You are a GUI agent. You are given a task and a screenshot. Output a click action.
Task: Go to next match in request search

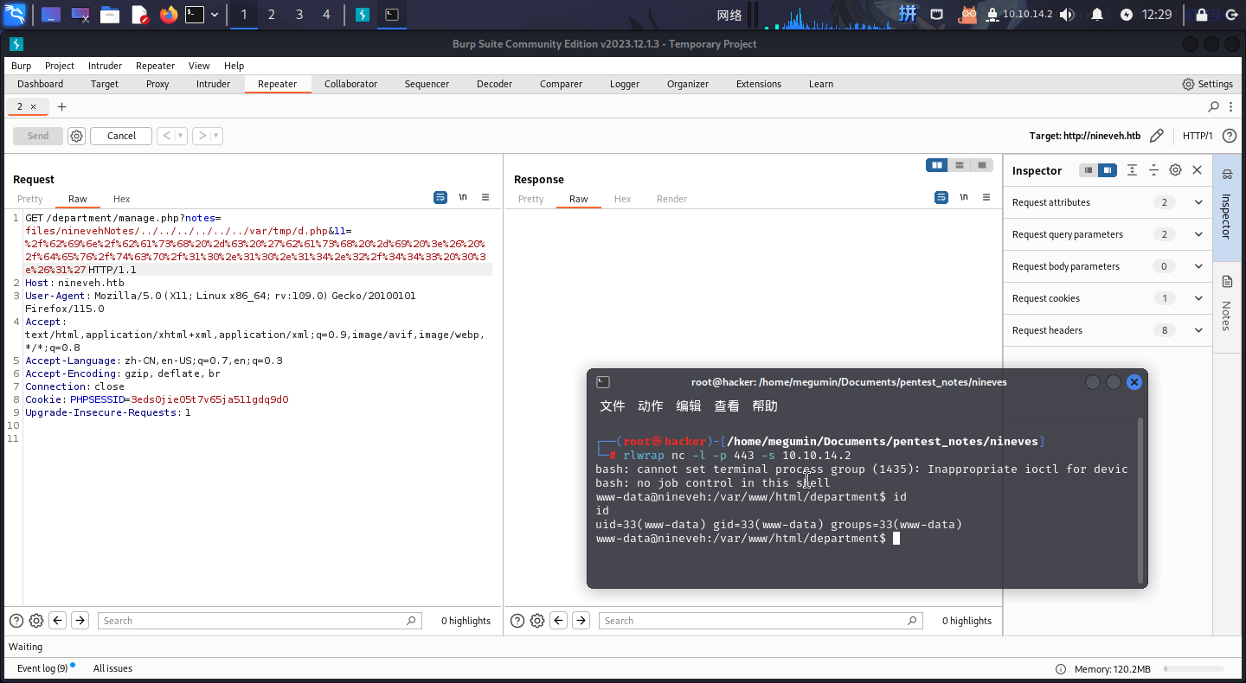80,621
